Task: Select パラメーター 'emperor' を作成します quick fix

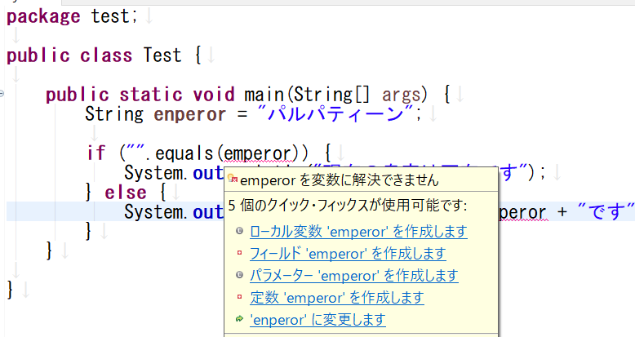Action: [353, 276]
